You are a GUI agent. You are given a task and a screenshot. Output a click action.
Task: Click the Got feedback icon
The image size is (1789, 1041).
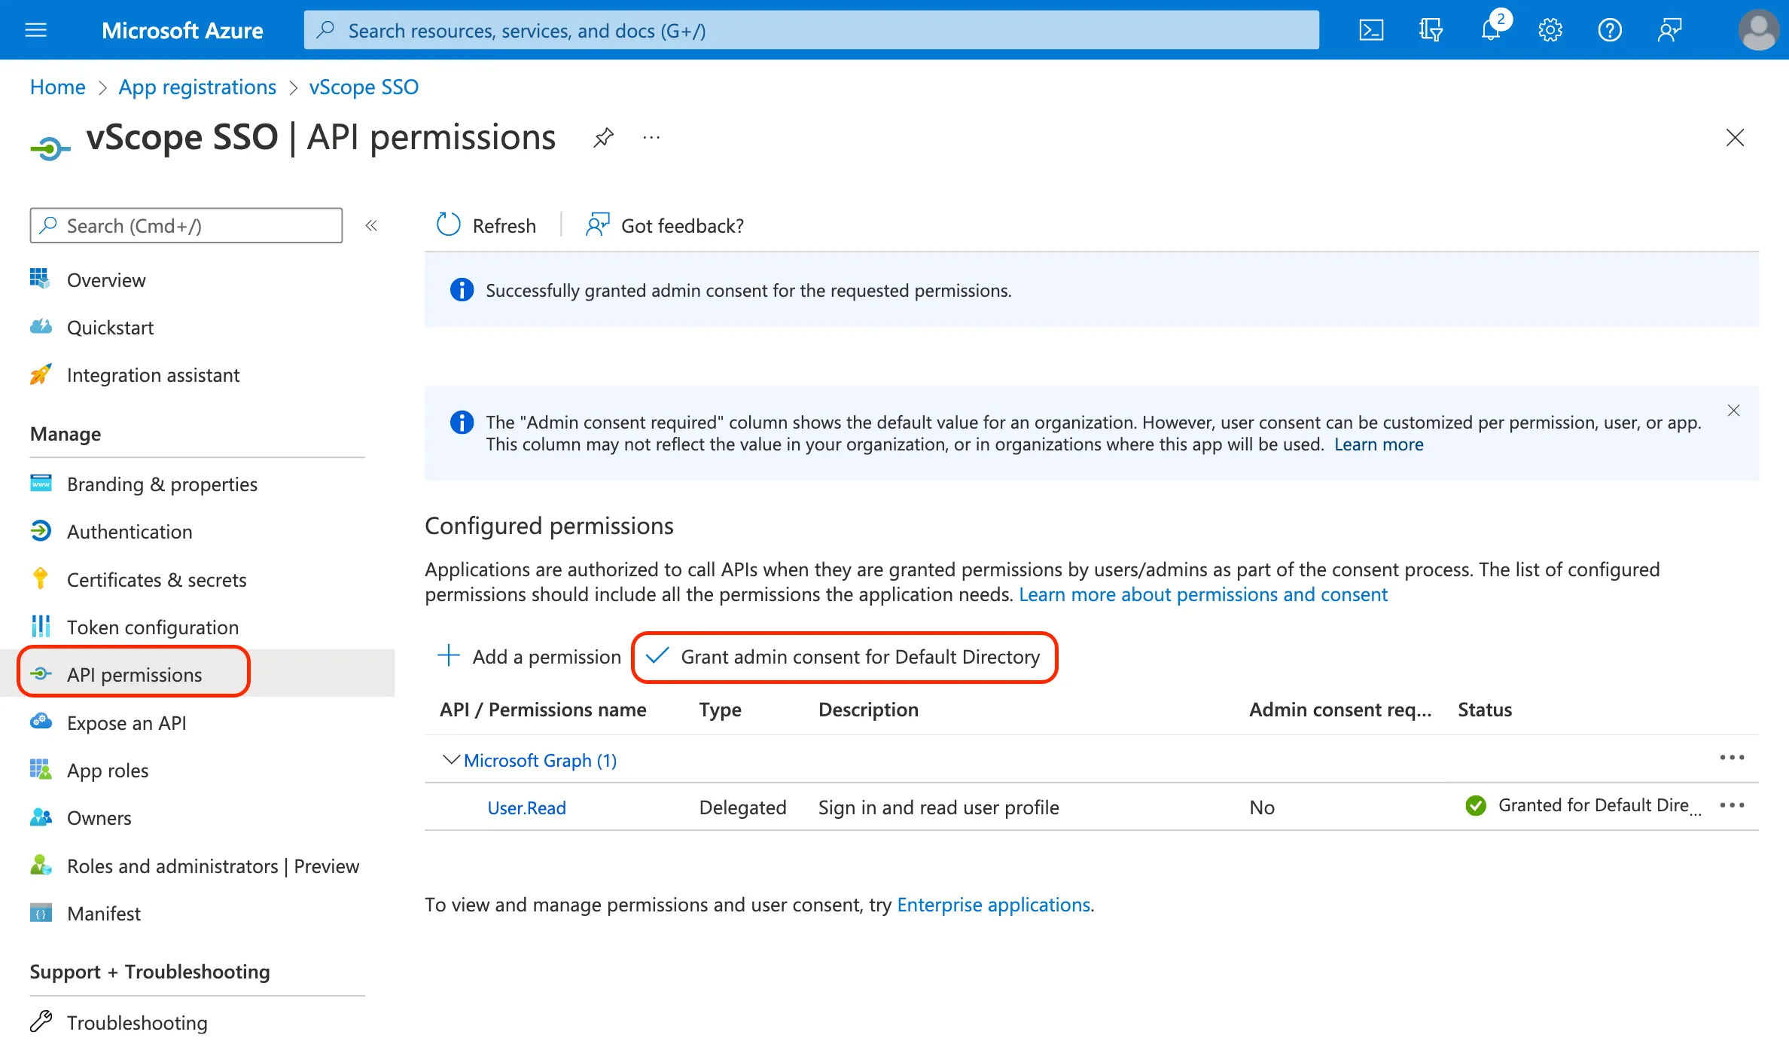click(602, 224)
